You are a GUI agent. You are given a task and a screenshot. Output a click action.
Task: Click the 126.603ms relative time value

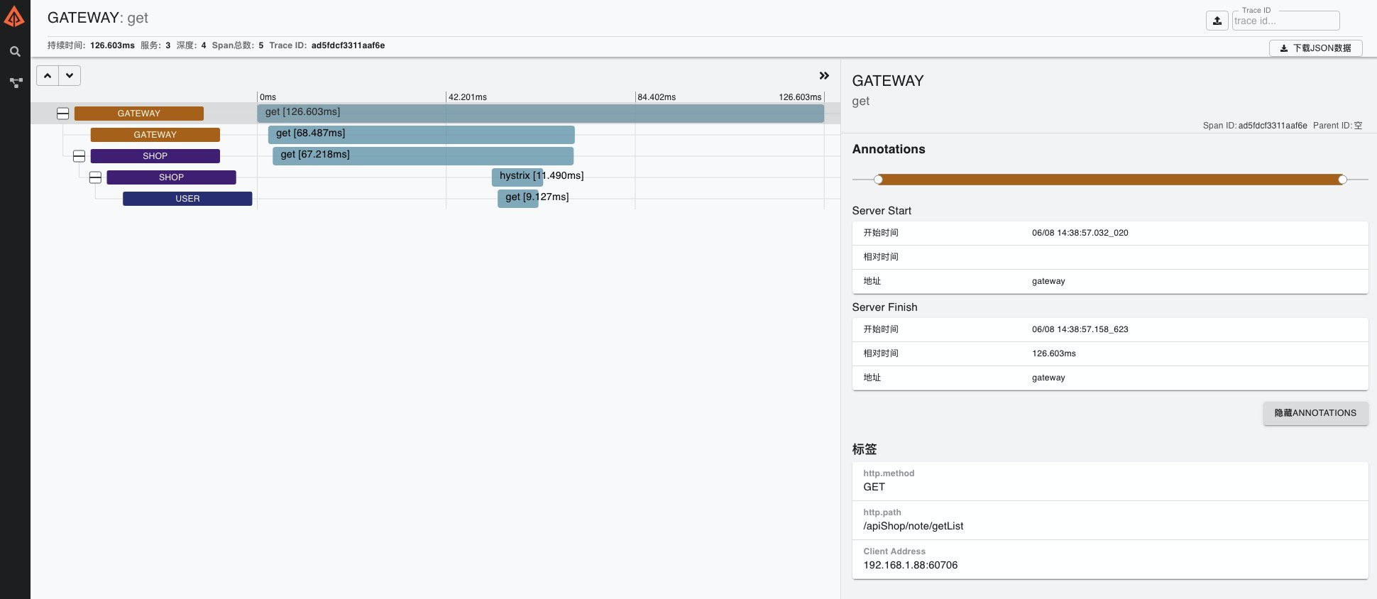click(x=1053, y=353)
